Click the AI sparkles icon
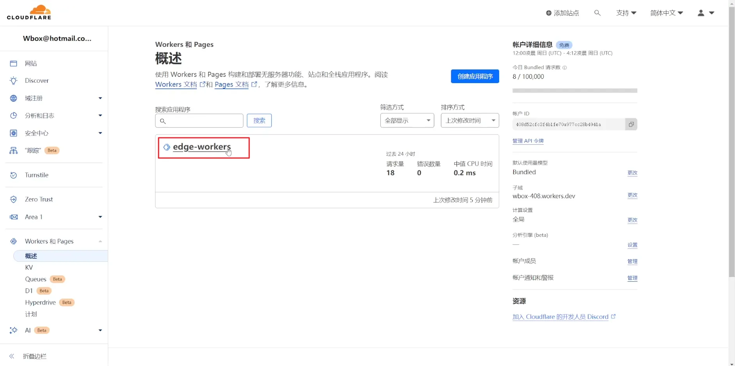Image resolution: width=735 pixels, height=366 pixels. click(14, 330)
